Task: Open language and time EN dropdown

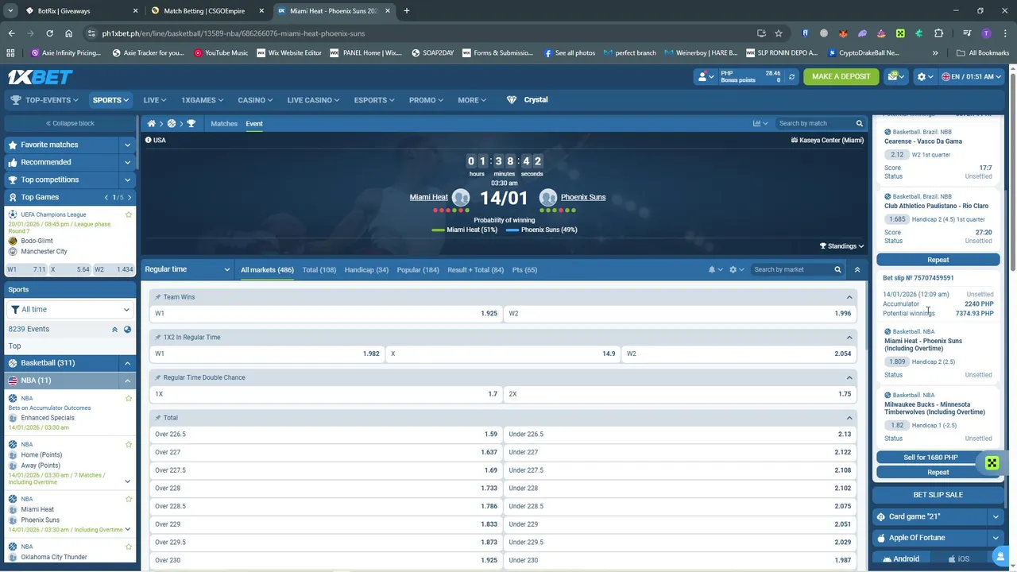Action: coord(972,76)
